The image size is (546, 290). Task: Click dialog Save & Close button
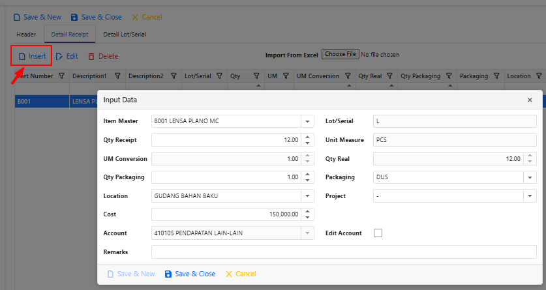tap(190, 274)
